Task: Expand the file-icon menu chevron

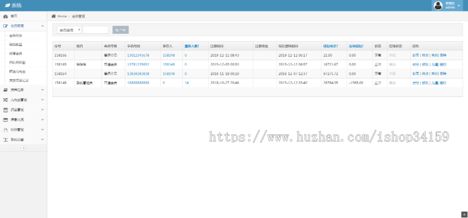Action: 43,130
